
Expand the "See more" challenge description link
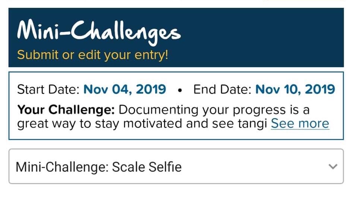pyautogui.click(x=300, y=123)
